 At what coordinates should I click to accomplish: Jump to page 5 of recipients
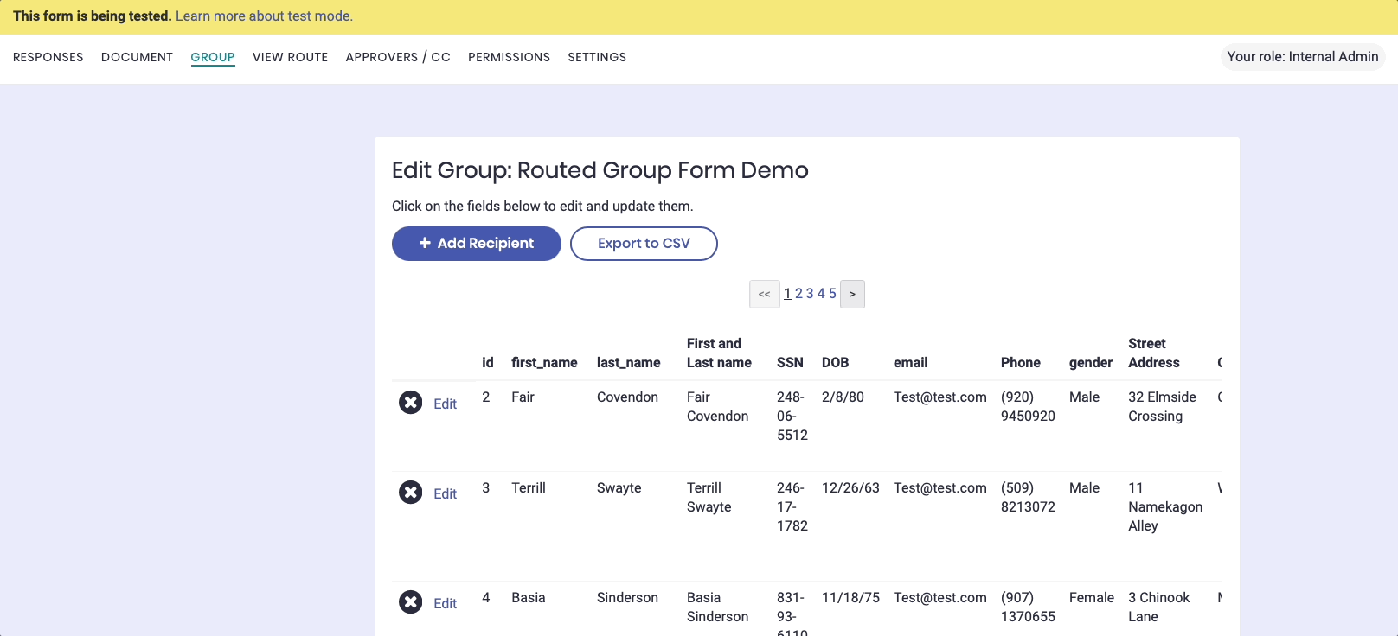tap(832, 294)
